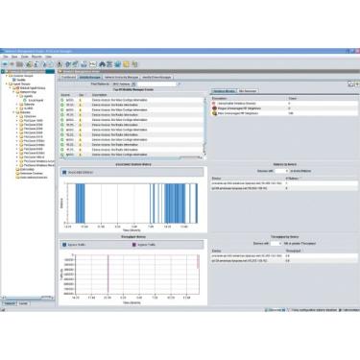Open the Tools menu
Image resolution: width=360 pixels, height=360 pixels.
(x=25, y=57)
